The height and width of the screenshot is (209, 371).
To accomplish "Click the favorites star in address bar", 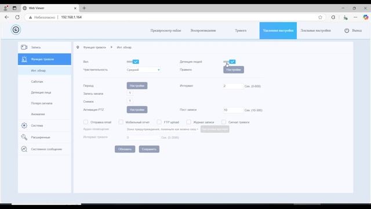I will tap(320, 17).
